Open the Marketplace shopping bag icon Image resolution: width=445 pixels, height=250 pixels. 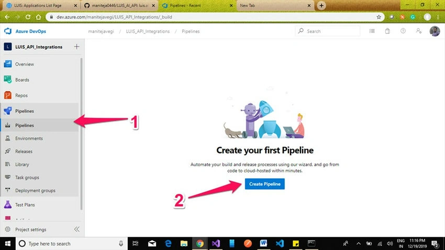pos(387,31)
